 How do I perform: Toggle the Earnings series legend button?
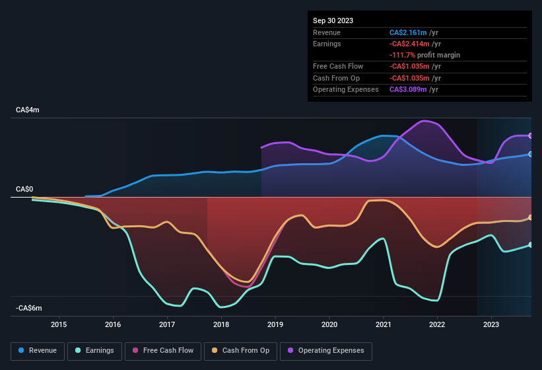pos(94,351)
